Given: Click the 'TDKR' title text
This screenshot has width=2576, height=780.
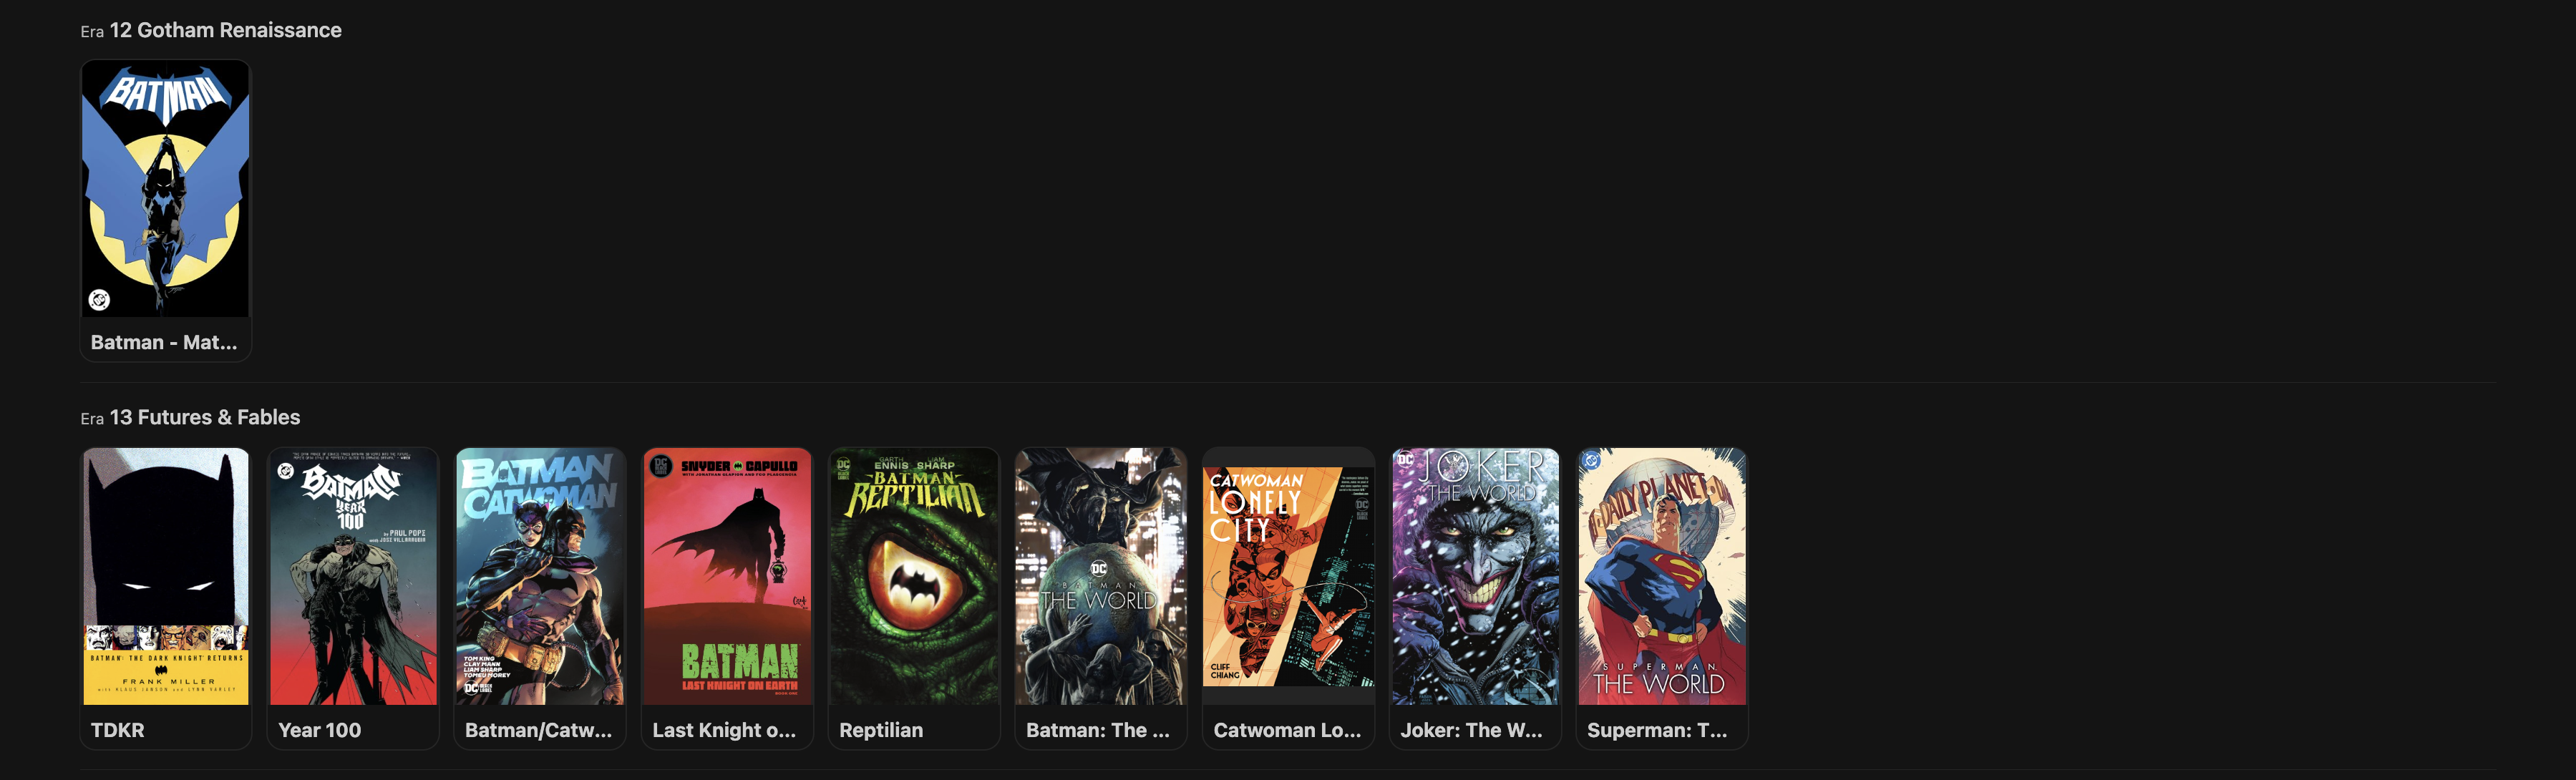Looking at the screenshot, I should click(x=117, y=730).
